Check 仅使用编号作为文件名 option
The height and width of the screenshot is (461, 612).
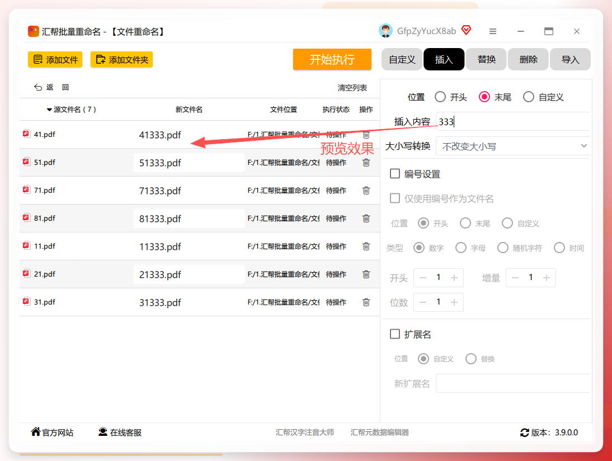[x=395, y=198]
